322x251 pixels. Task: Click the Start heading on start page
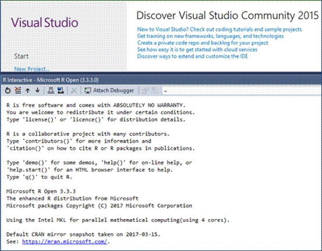pyautogui.click(x=22, y=56)
